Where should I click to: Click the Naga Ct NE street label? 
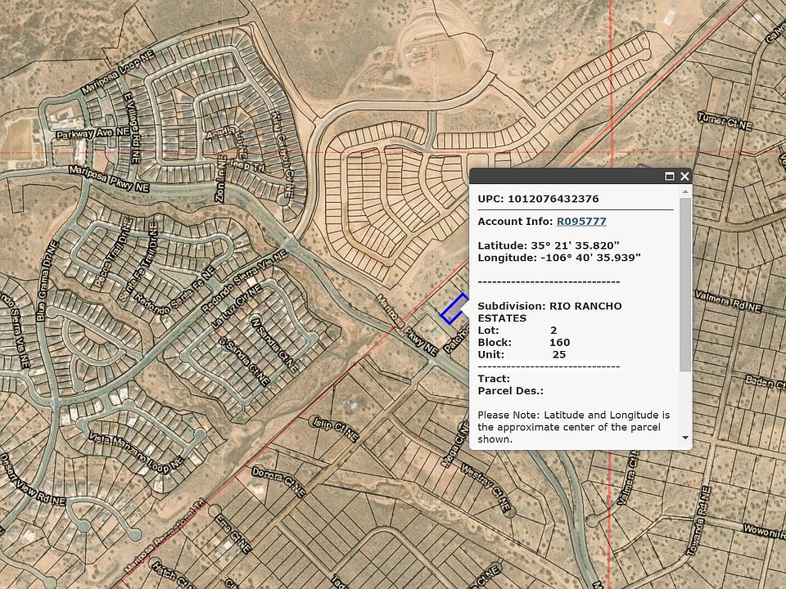click(x=455, y=444)
